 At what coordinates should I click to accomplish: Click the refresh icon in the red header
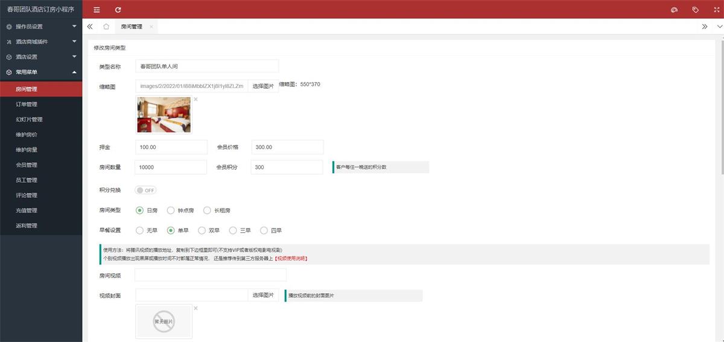[118, 10]
